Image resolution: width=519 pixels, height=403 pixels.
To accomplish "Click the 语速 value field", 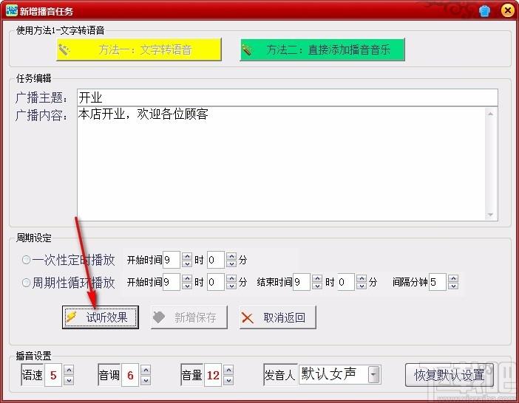I will 53,375.
